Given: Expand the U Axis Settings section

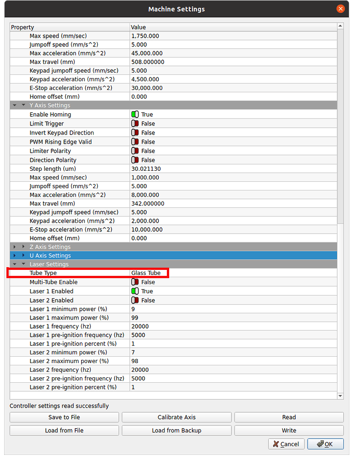Looking at the screenshot, I should tap(23, 256).
